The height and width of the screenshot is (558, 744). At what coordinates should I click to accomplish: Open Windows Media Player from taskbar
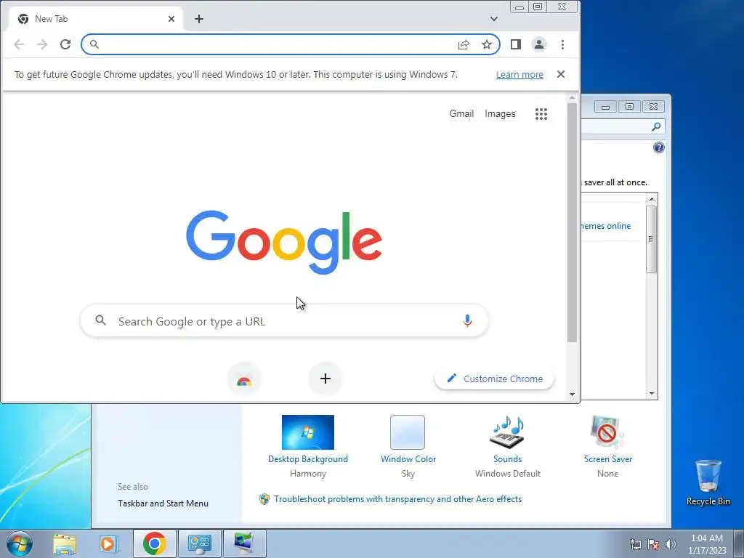(x=108, y=543)
